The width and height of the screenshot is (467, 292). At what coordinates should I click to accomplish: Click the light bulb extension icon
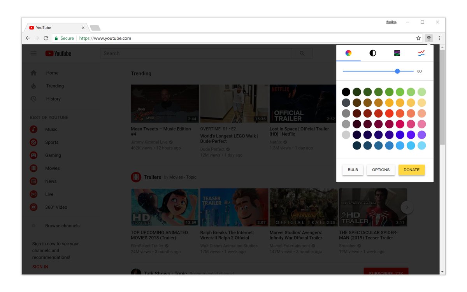(x=429, y=38)
